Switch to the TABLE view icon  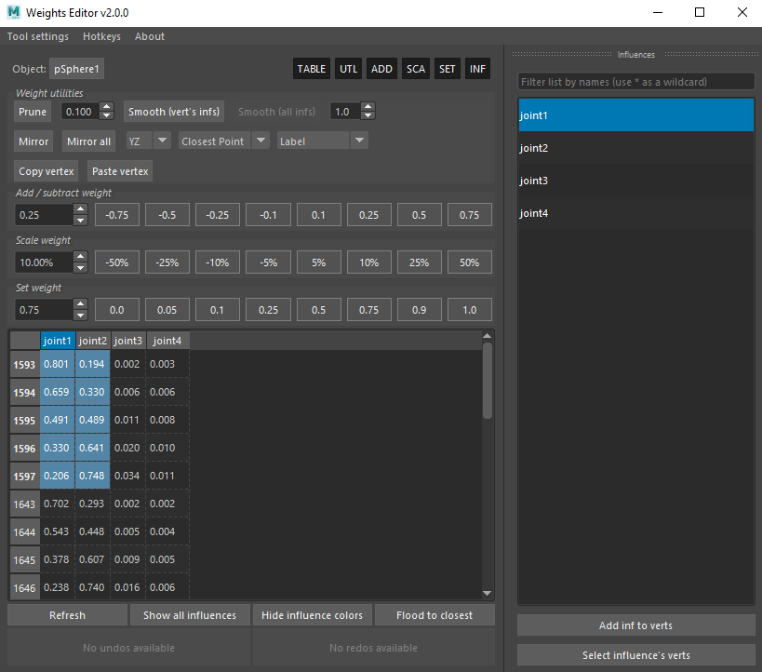[311, 68]
